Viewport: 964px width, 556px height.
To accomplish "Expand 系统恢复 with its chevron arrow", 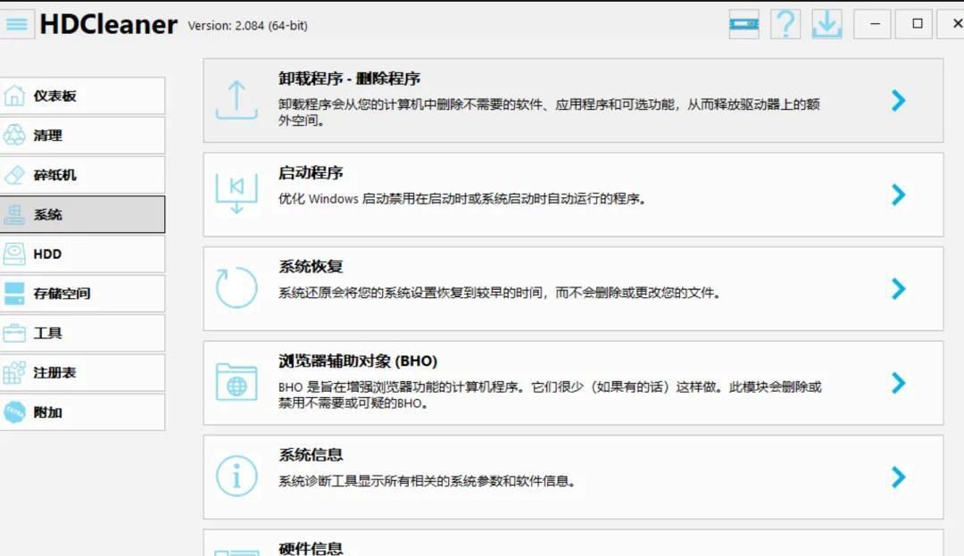I will point(898,289).
